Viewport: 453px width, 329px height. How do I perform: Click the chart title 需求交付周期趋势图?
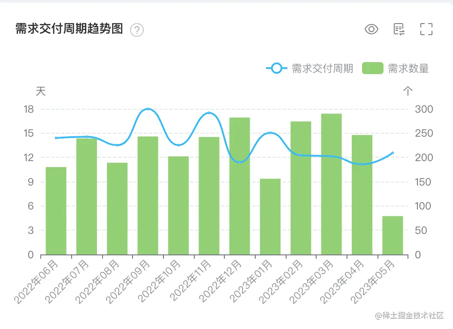click(x=69, y=29)
